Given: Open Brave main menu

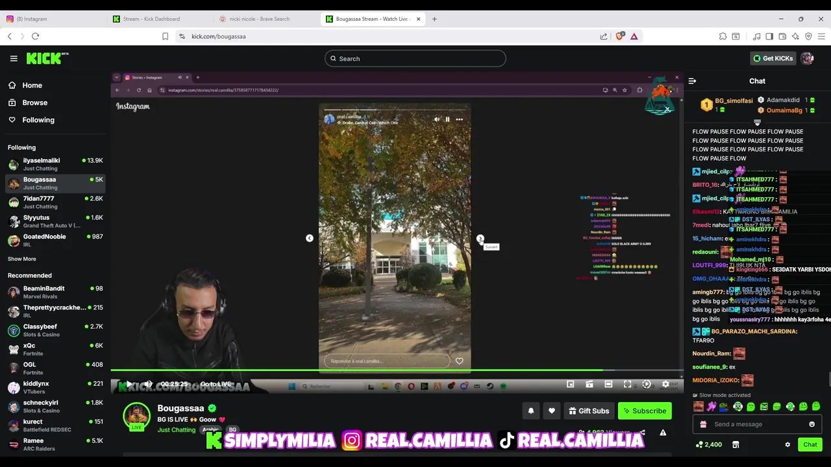Looking at the screenshot, I should click(821, 36).
